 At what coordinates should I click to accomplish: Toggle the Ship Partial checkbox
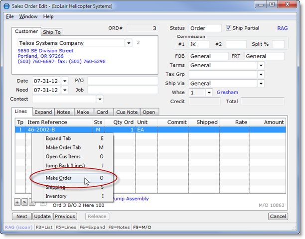229,28
